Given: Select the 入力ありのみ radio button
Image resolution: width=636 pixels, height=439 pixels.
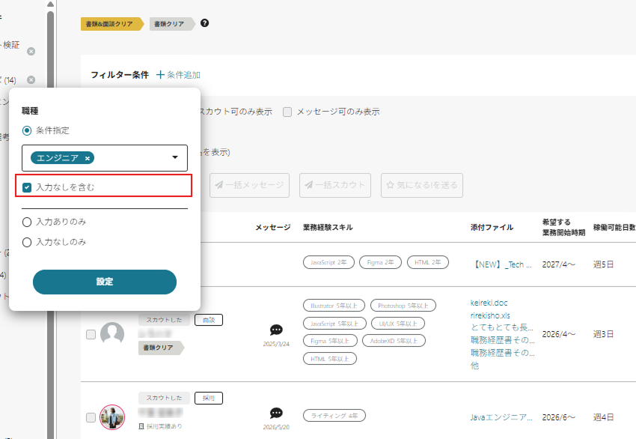Looking at the screenshot, I should pos(27,222).
